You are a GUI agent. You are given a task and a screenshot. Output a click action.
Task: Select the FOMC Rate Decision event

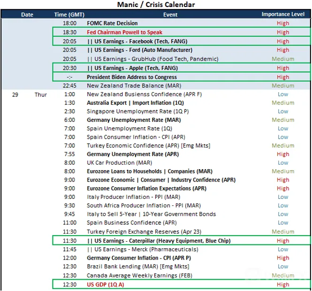(x=112, y=23)
